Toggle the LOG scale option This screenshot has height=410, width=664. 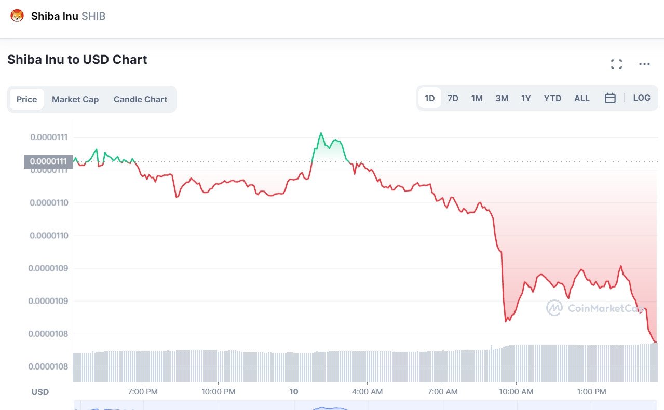642,98
